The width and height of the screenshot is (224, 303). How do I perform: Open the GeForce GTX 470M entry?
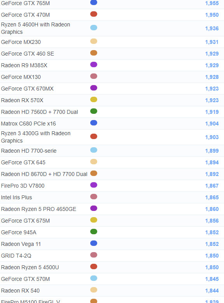coord(25,15)
